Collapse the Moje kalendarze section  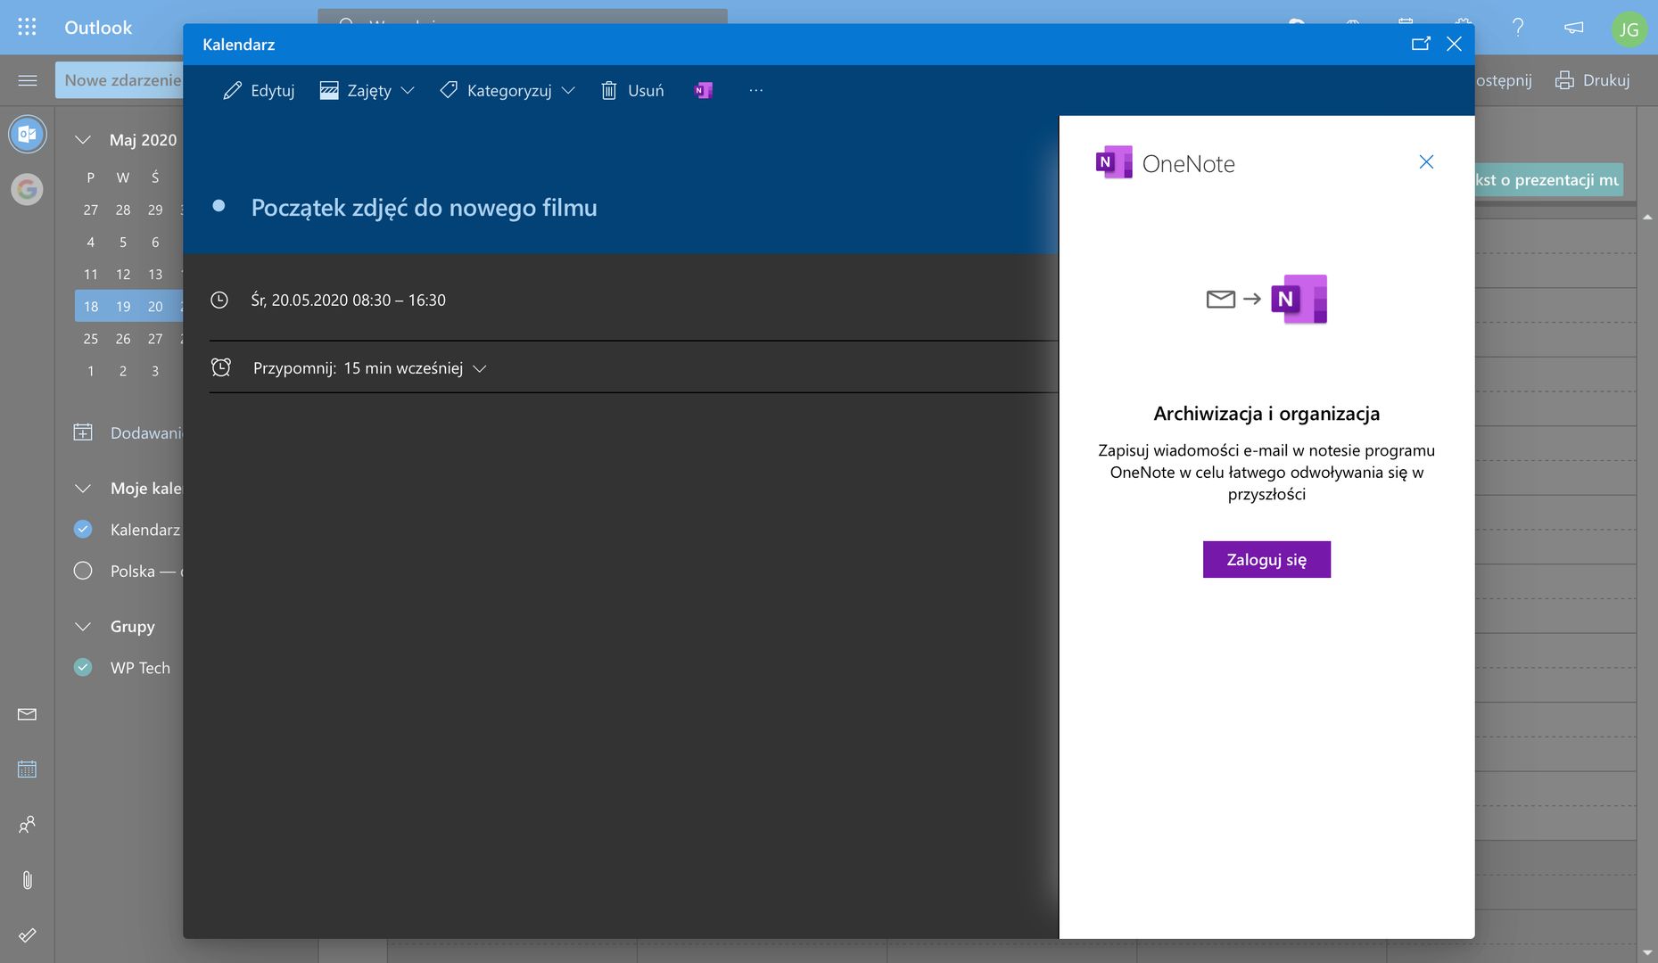coord(83,488)
